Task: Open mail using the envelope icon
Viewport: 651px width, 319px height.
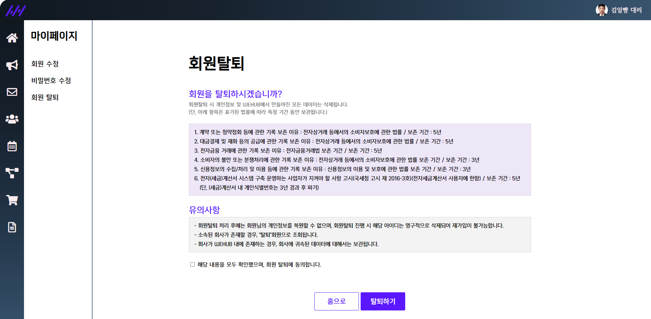Action: pos(12,92)
